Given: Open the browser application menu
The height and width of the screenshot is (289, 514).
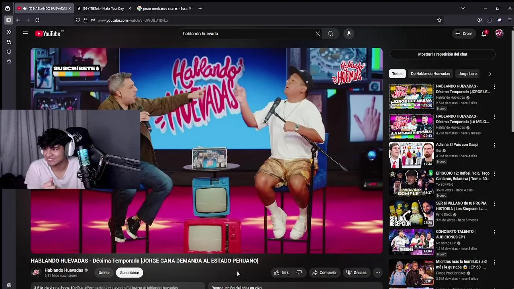Looking at the screenshot, I should 510,20.
